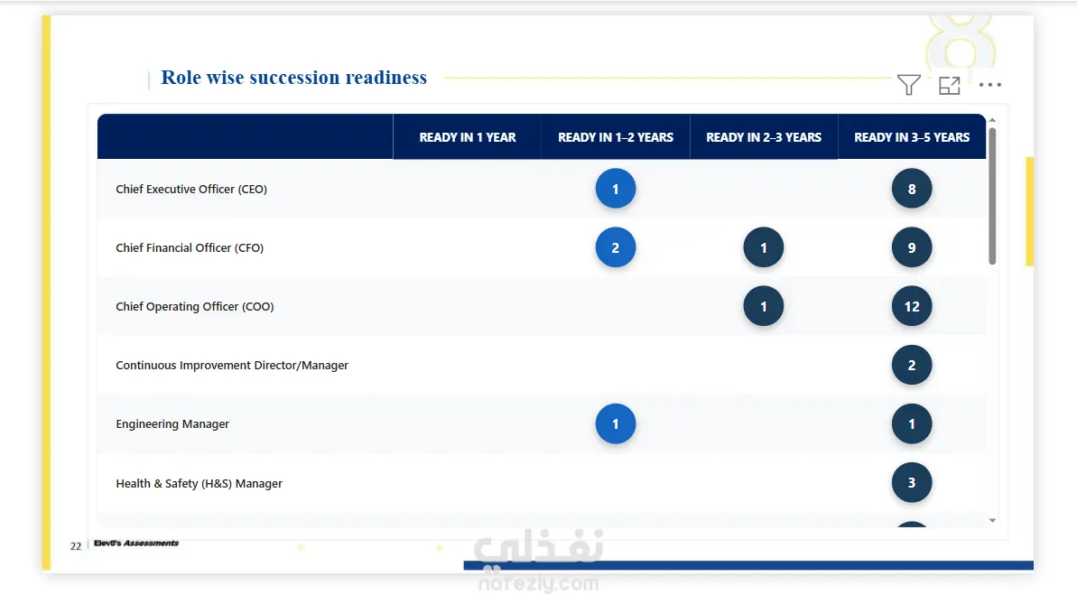The width and height of the screenshot is (1077, 595).
Task: Open the filter icon on the visual
Action: pos(909,85)
